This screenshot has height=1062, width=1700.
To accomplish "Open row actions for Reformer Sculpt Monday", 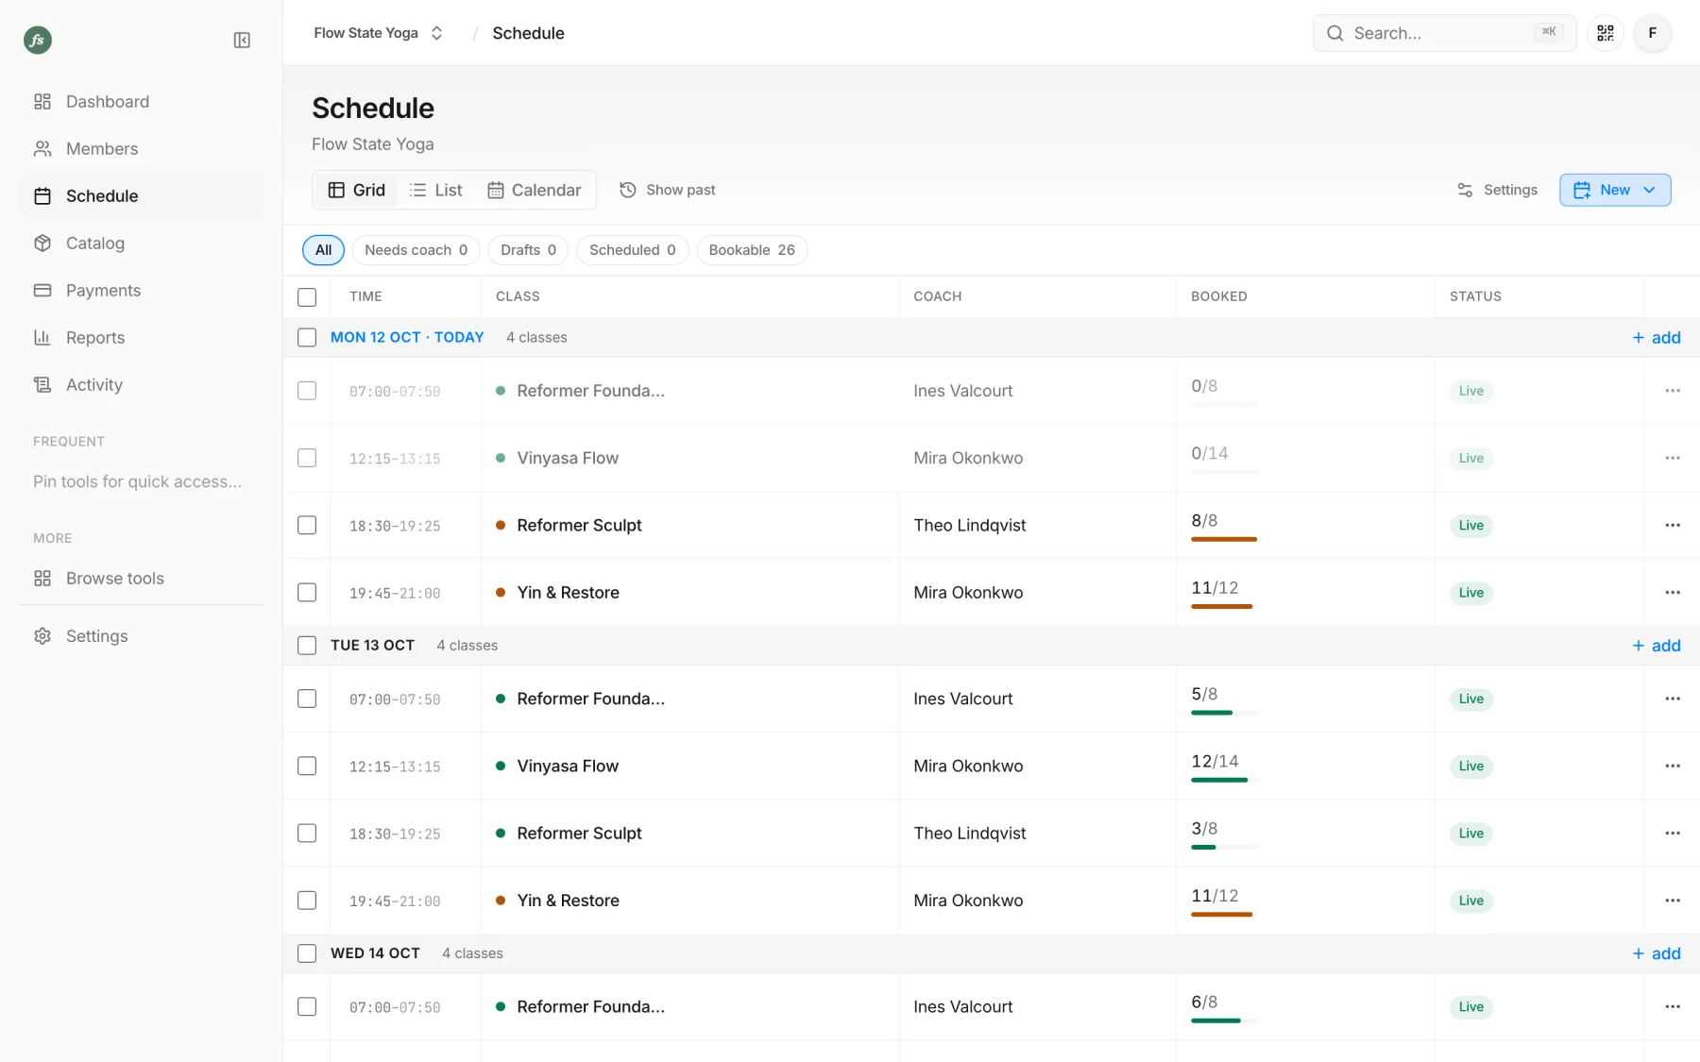I will (1673, 525).
